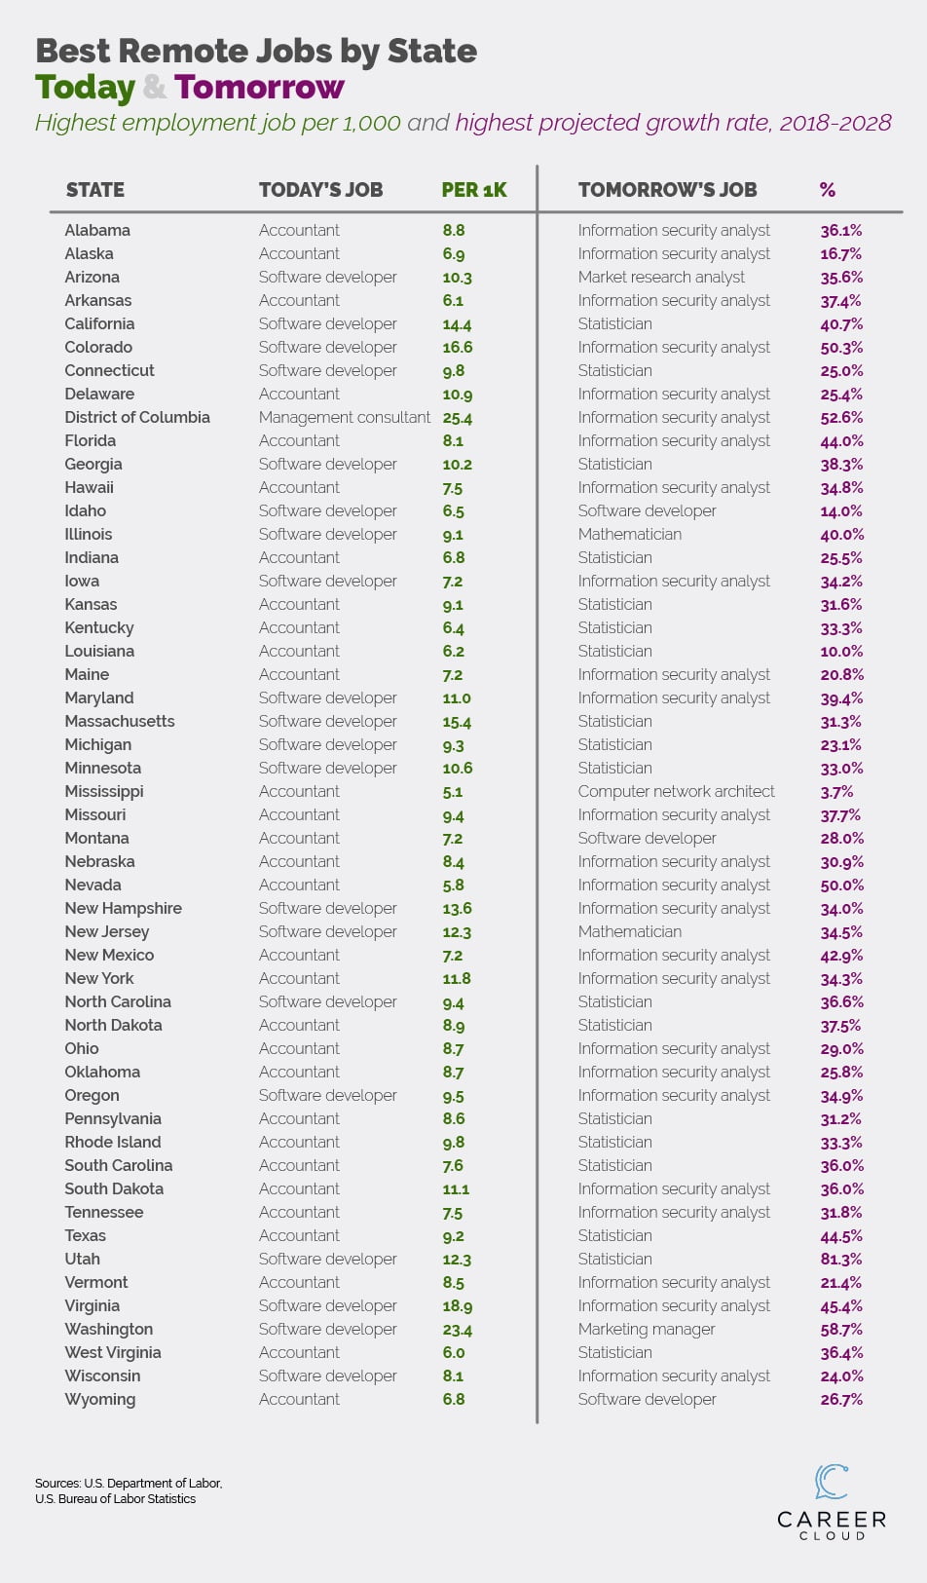Select the 'Marketing manager' job entry
927x1583 pixels.
coord(647,1329)
